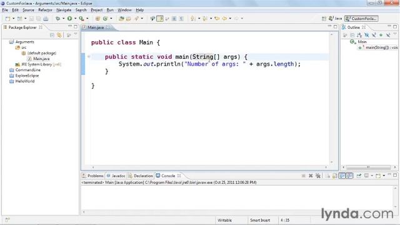Image resolution: width=400 pixels, height=225 pixels.
Task: Click the Open Perspective icon
Action: (x=324, y=19)
